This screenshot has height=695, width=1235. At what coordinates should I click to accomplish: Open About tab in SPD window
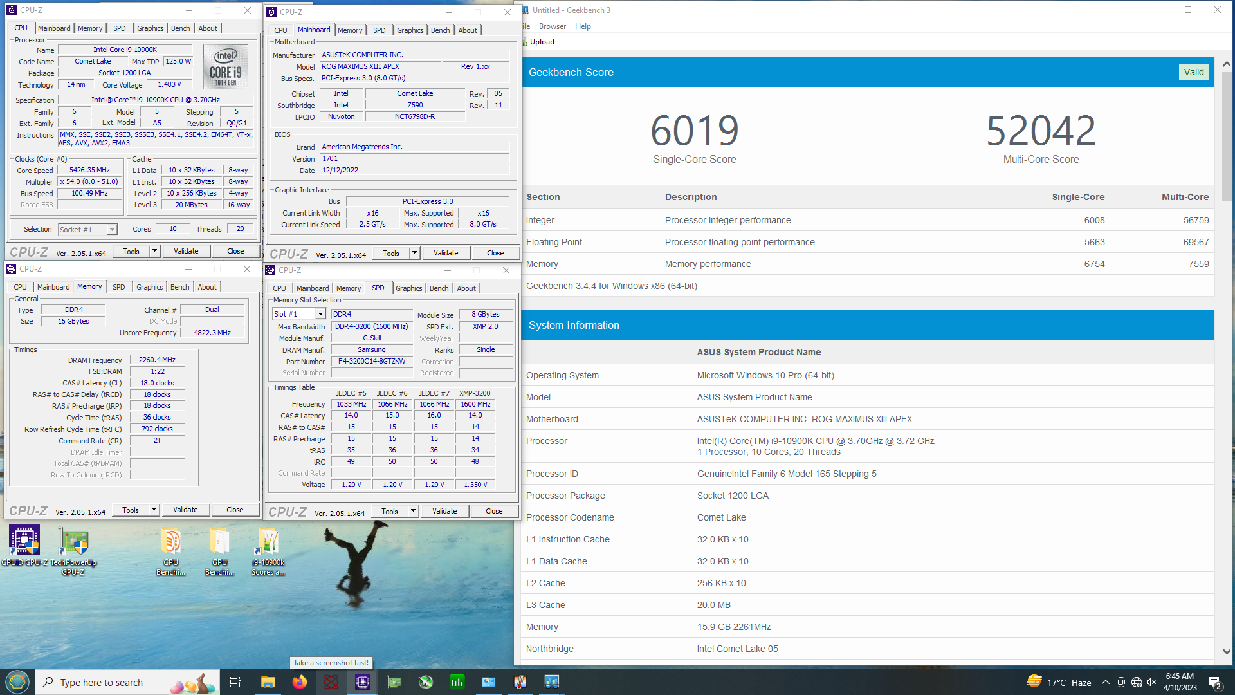pyautogui.click(x=466, y=288)
